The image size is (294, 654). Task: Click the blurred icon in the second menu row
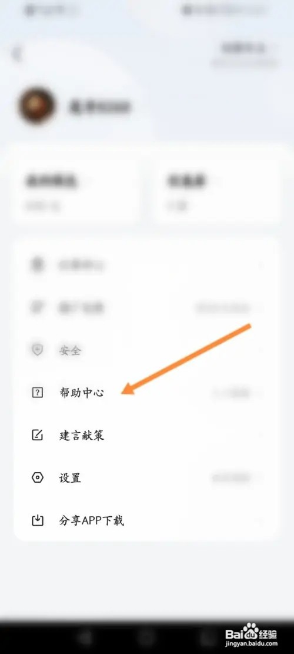click(38, 307)
